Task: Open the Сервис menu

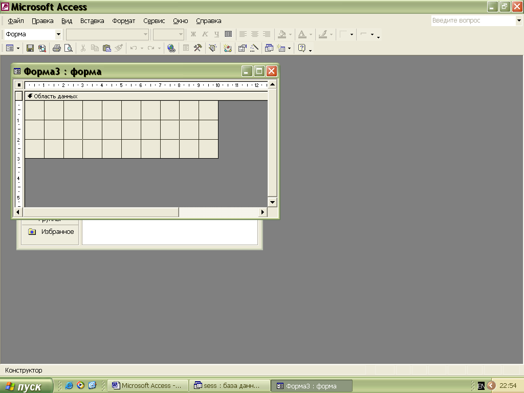Action: 154,20
